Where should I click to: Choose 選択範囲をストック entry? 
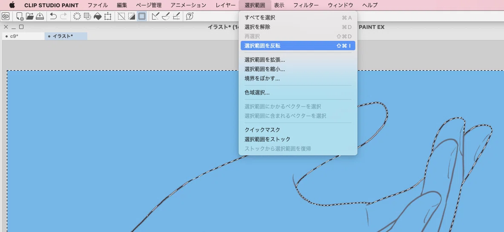coord(298,139)
